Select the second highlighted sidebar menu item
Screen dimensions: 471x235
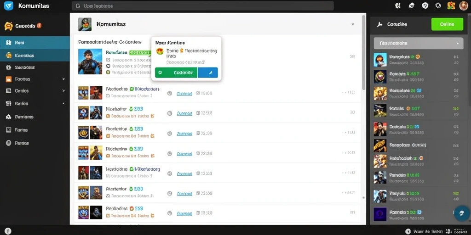[35, 55]
